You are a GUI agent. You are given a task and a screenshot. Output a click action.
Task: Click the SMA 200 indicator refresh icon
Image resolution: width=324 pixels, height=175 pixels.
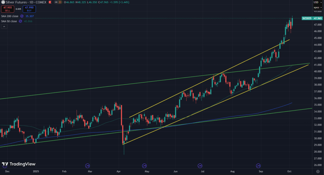(x=22, y=16)
